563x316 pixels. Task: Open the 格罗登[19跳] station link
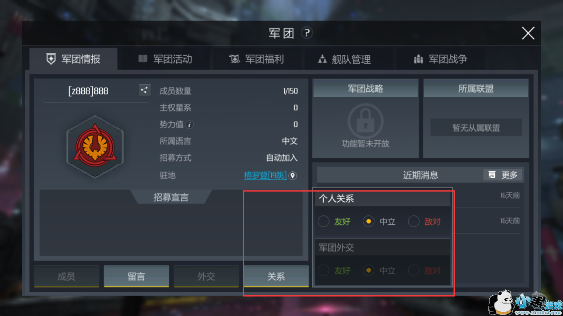[265, 176]
